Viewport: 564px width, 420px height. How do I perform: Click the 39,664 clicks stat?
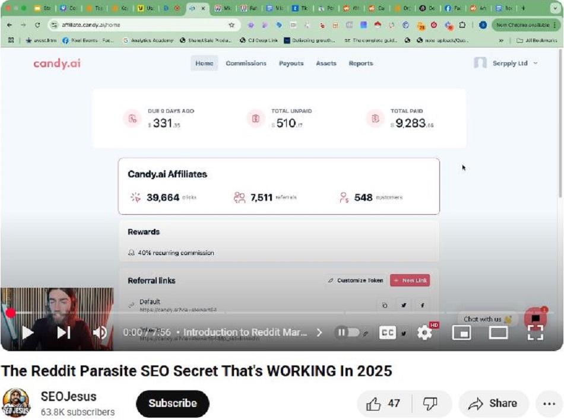click(x=164, y=198)
